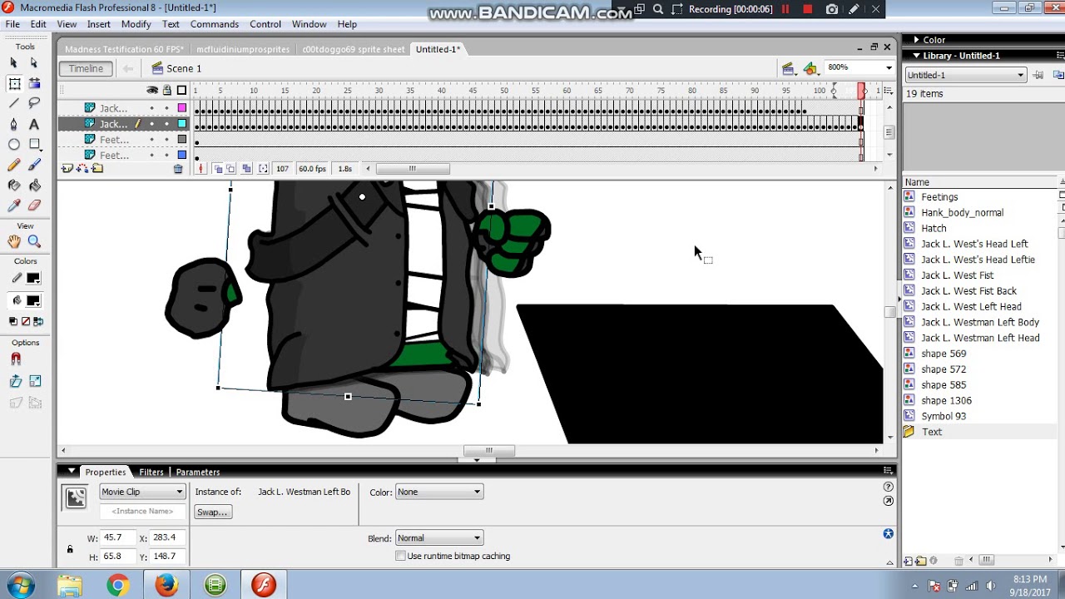Viewport: 1065px width, 599px height.
Task: Toggle lock all layers padlock icon
Action: click(167, 90)
